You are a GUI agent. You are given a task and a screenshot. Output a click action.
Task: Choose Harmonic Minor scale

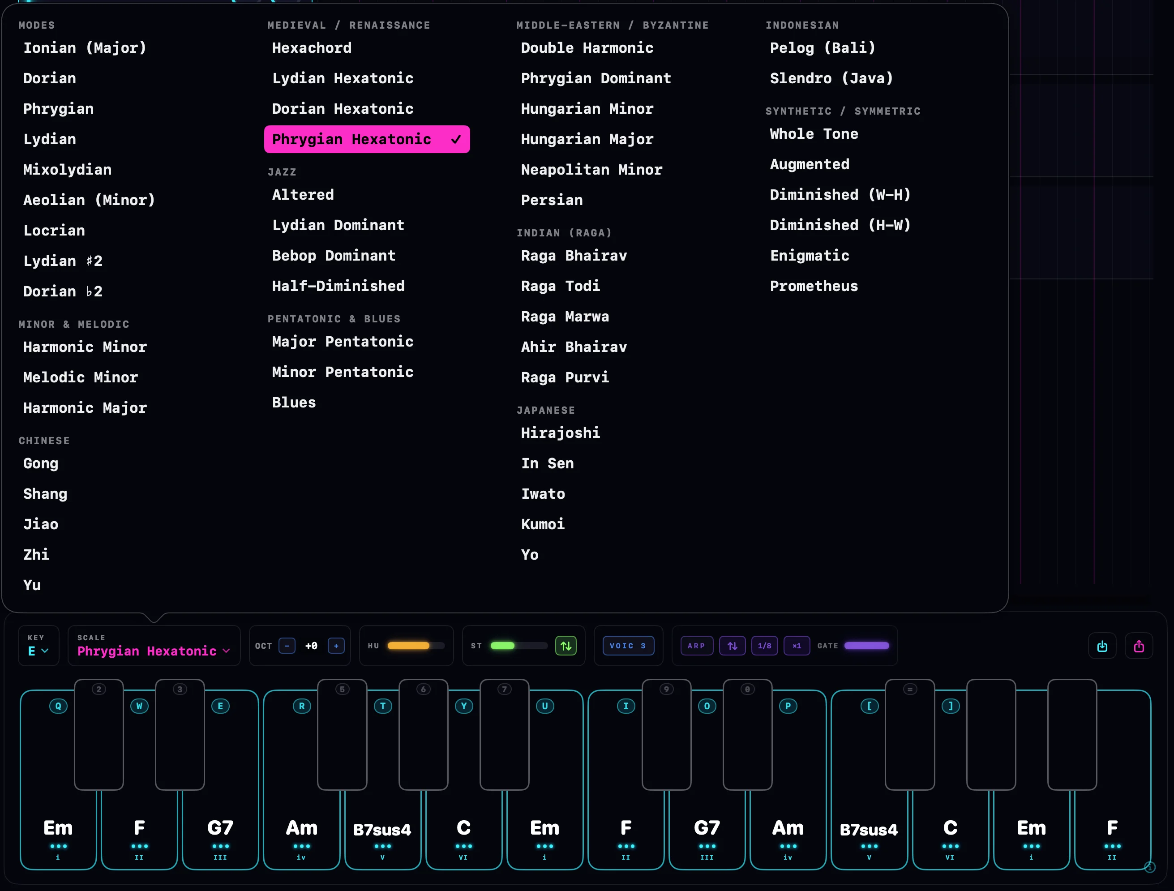85,347
